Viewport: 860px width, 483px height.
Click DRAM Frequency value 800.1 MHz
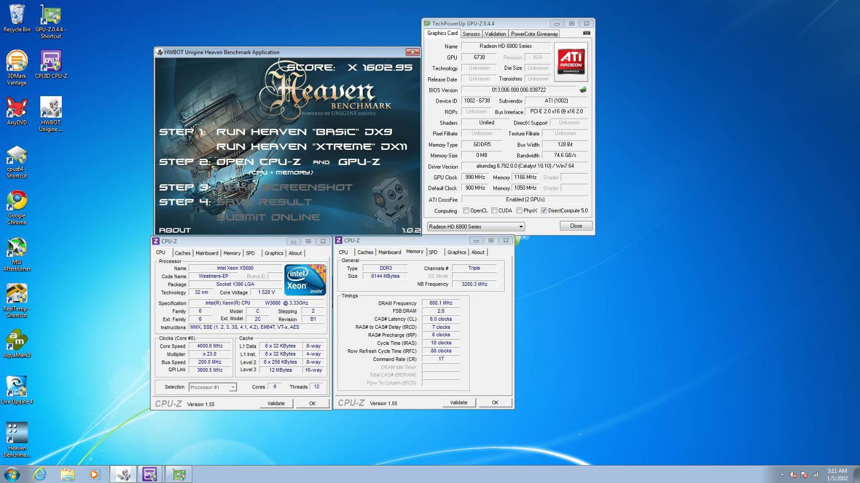441,303
